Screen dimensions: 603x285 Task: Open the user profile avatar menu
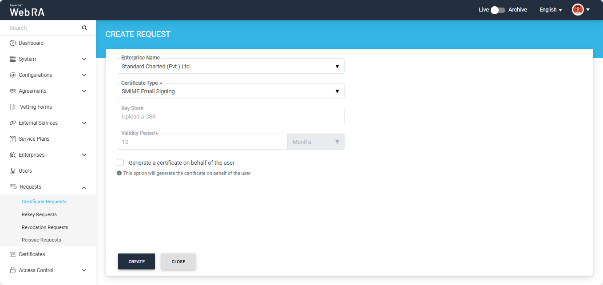pos(578,10)
